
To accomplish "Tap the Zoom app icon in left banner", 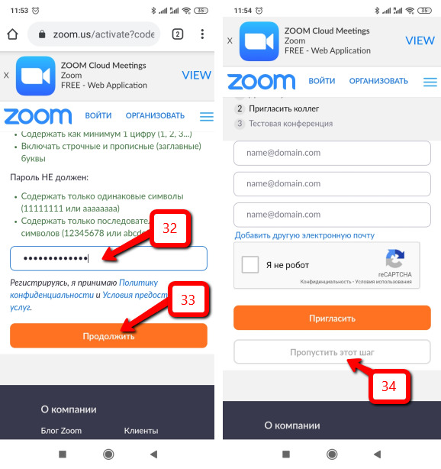I will [x=36, y=76].
